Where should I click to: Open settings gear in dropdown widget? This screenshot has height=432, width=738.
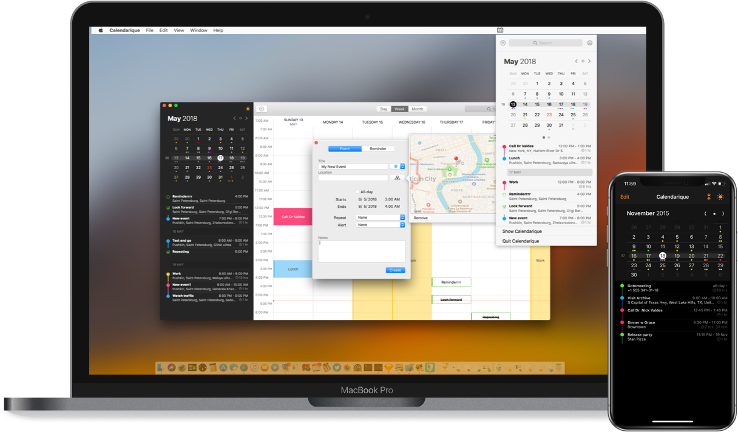(589, 43)
